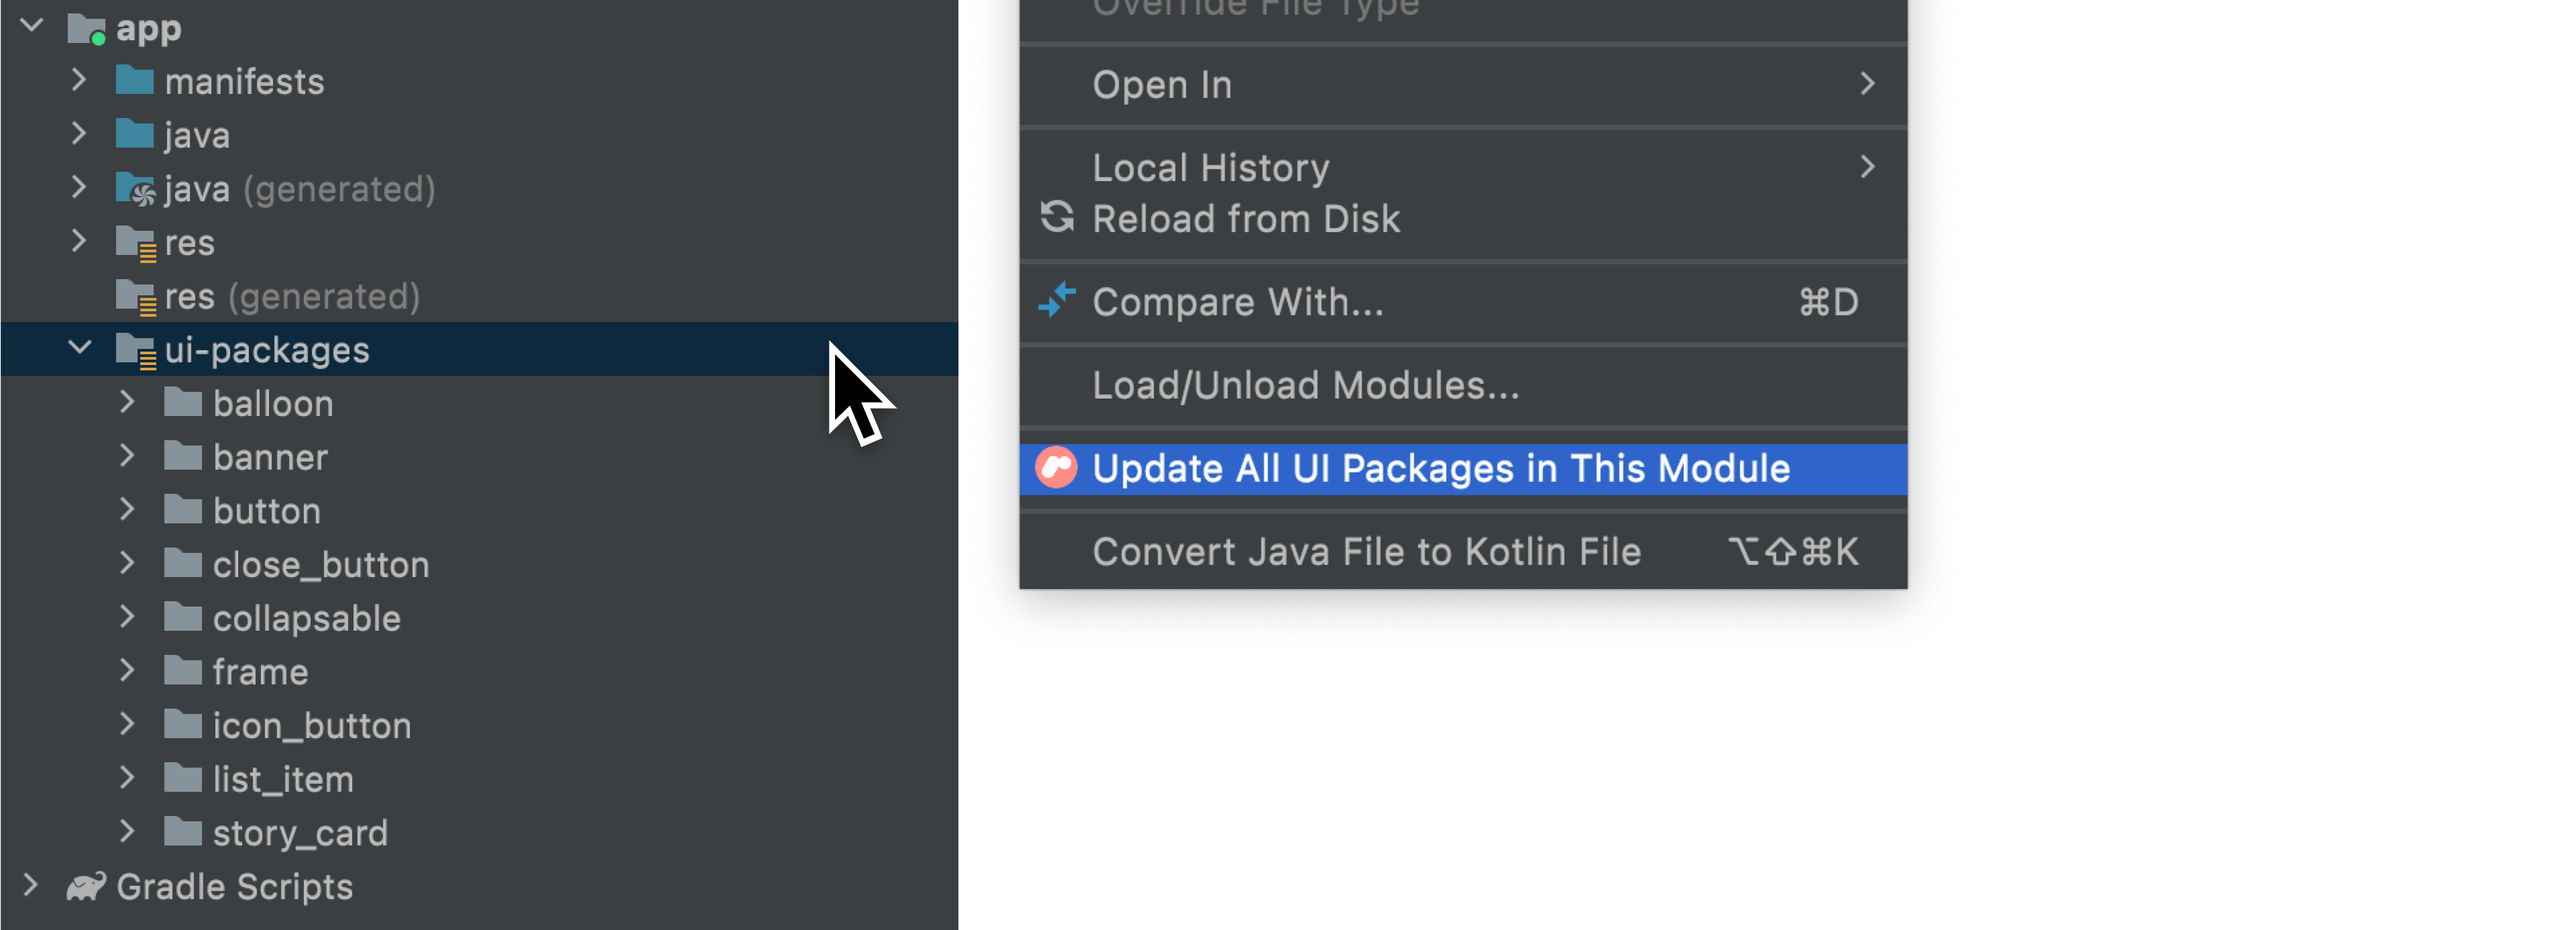This screenshot has height=930, width=2576.
Task: Select the close_button package folder
Action: 309,564
